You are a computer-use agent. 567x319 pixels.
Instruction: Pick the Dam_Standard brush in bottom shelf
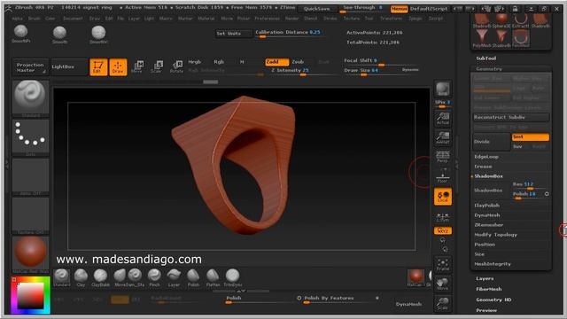pyautogui.click(x=136, y=277)
